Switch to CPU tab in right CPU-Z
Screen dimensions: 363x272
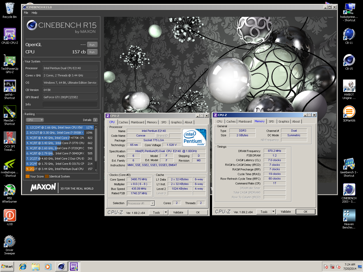tap(220, 121)
